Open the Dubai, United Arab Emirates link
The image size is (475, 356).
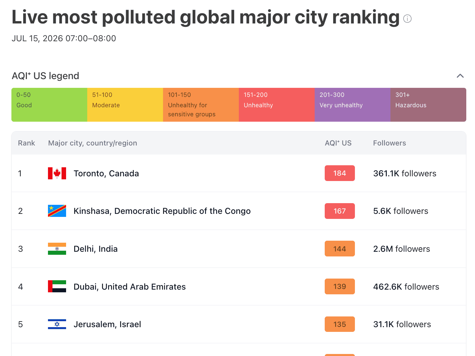click(129, 287)
